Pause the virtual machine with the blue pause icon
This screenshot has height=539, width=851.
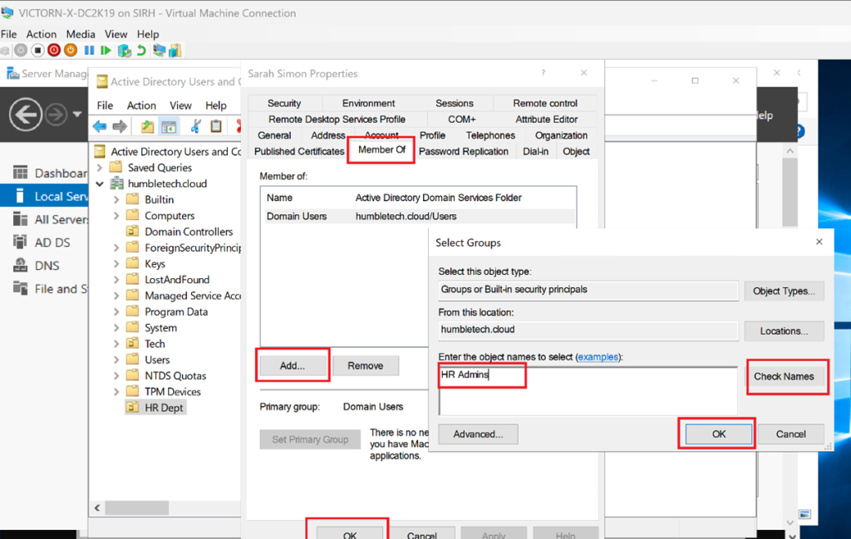[89, 51]
